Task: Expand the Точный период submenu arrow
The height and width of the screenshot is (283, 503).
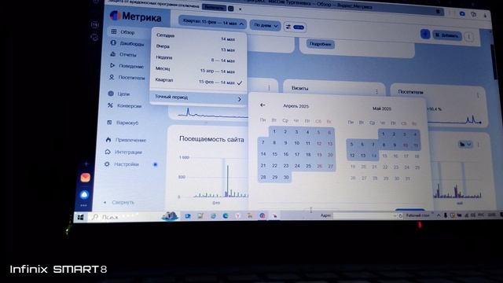Action: point(239,99)
